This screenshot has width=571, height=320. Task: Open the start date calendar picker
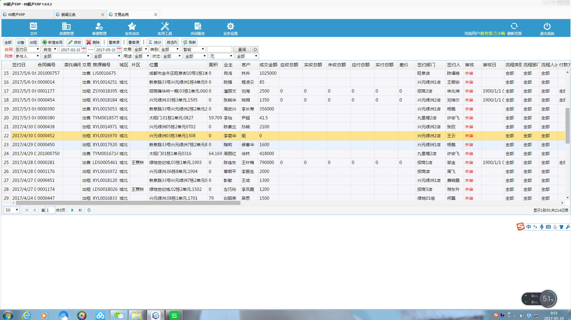pyautogui.click(x=84, y=49)
